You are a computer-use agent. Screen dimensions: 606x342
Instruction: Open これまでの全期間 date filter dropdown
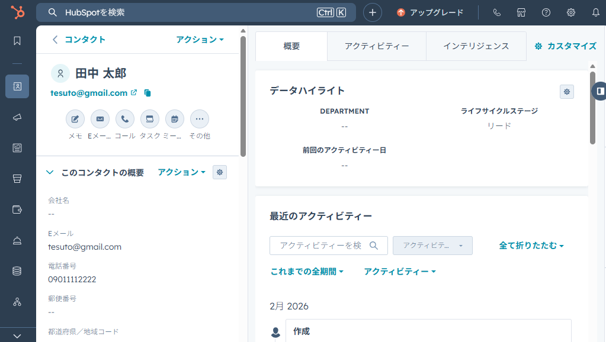click(307, 272)
